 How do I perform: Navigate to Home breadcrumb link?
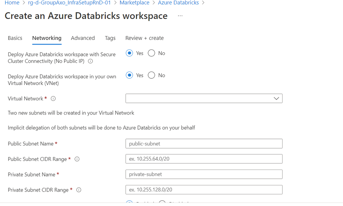point(12,3)
